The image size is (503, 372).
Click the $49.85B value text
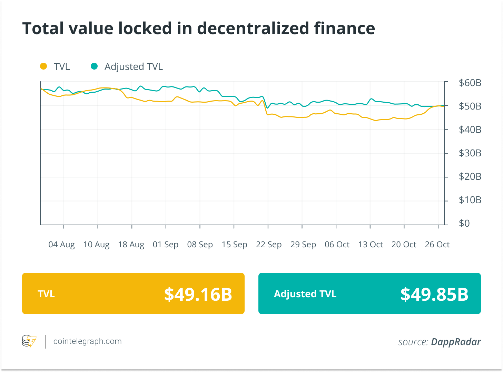pos(434,294)
